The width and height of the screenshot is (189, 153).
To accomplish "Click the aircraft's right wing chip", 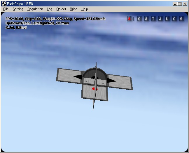I will pyautogui.click(x=120, y=82).
